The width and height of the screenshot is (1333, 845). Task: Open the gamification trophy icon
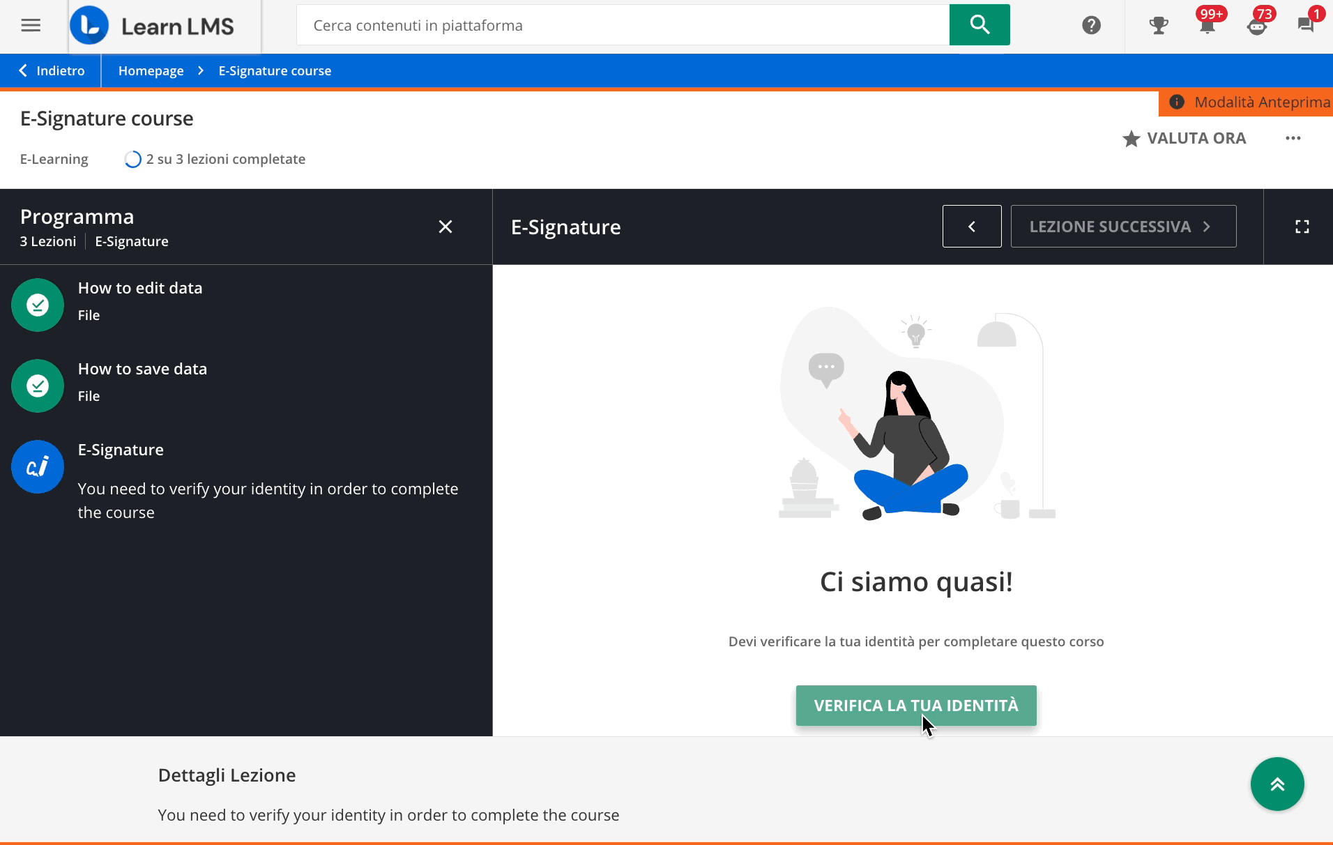pos(1158,26)
